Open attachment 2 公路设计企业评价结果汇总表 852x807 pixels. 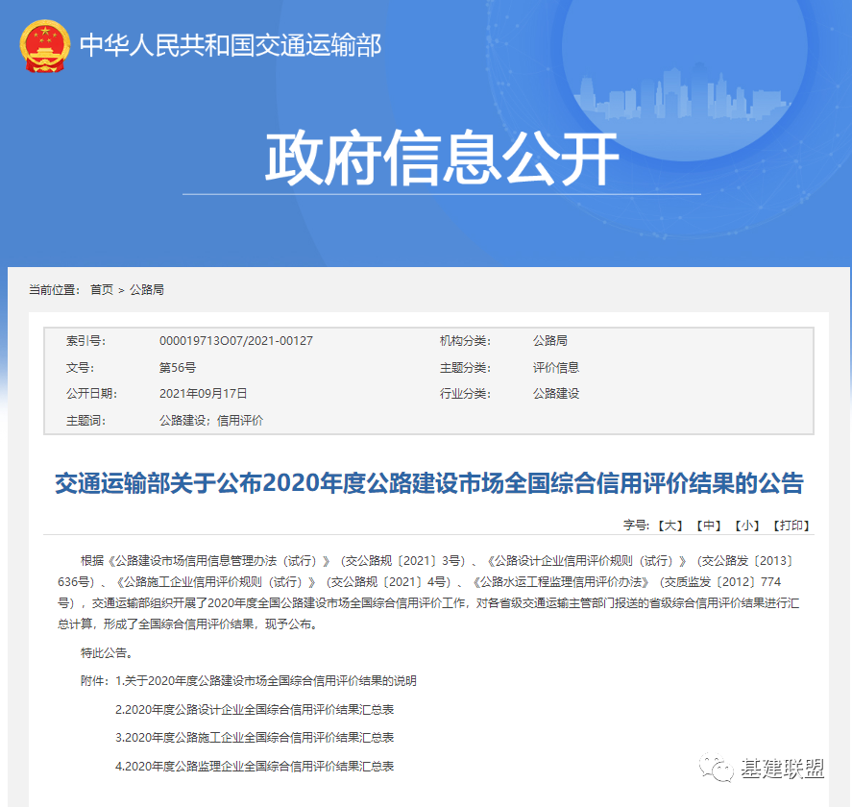[x=255, y=710]
